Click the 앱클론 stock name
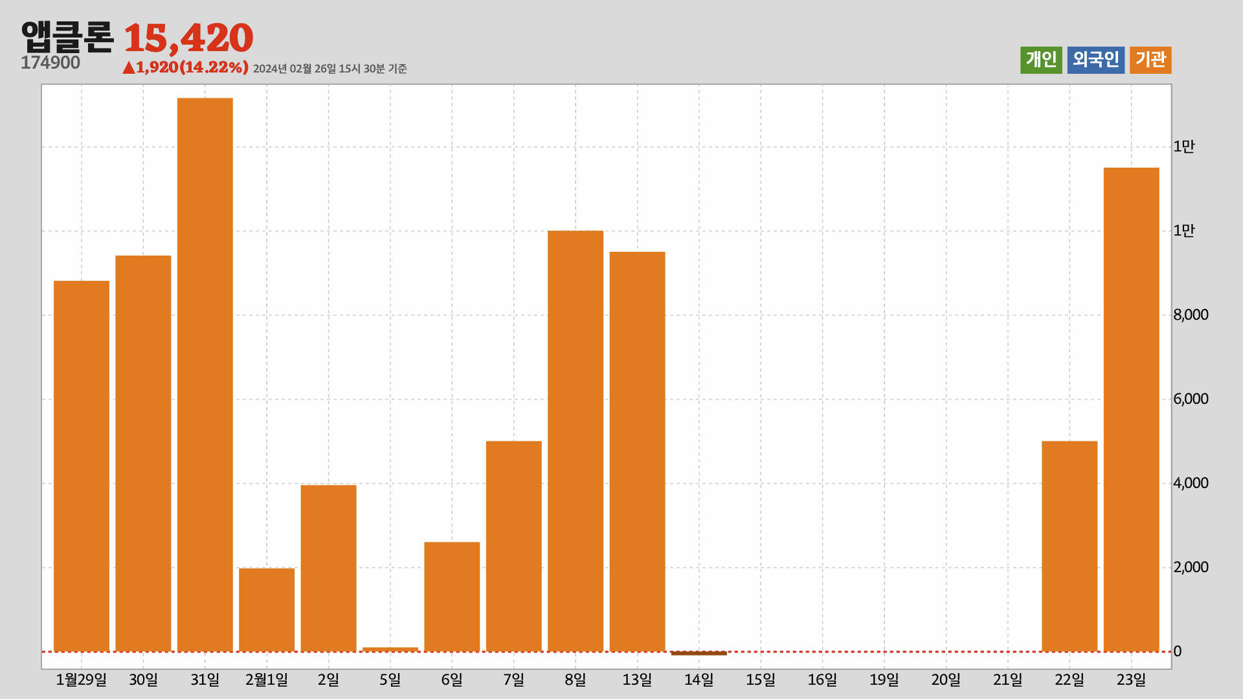Screen dimensions: 1243x699 pyautogui.click(x=67, y=37)
